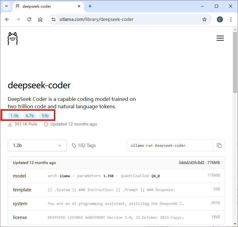Click the 397.1K Pulls text

[26, 124]
